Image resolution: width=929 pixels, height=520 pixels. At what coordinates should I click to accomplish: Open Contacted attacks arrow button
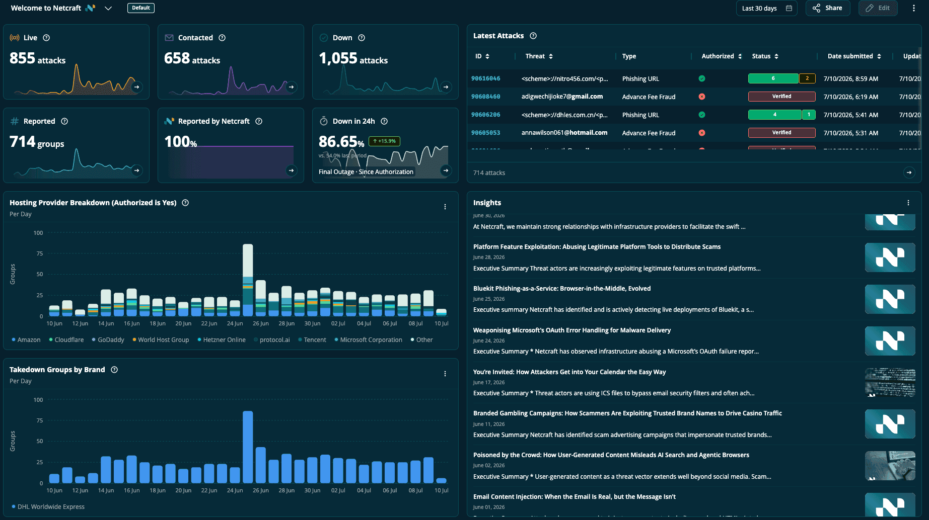291,87
